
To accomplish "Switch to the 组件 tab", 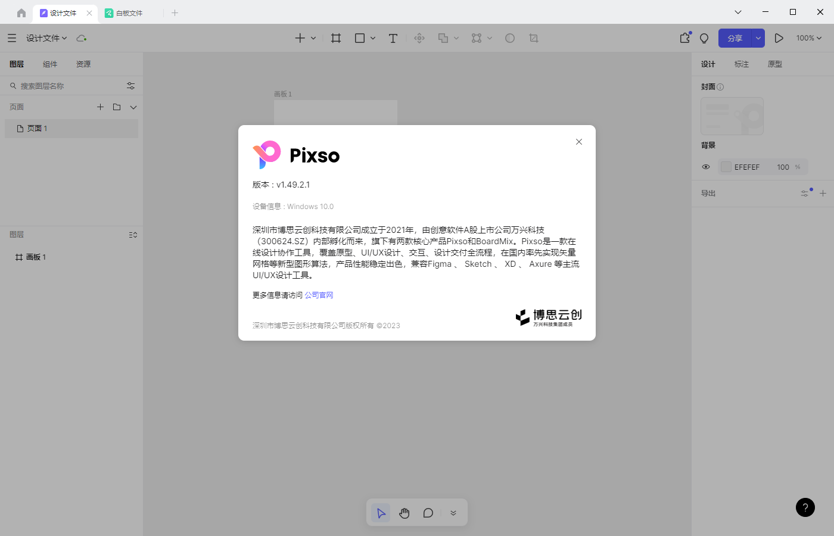I will point(50,64).
